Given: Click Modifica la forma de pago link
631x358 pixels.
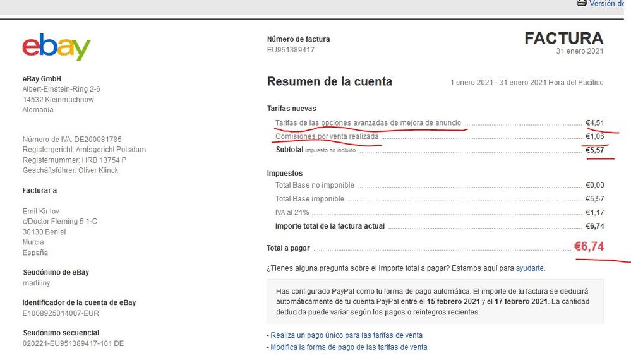Looking at the screenshot, I should point(349,347).
